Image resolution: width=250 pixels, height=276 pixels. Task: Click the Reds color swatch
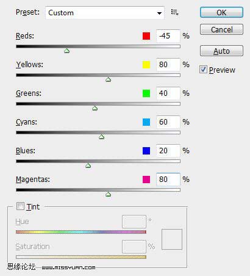(146, 36)
